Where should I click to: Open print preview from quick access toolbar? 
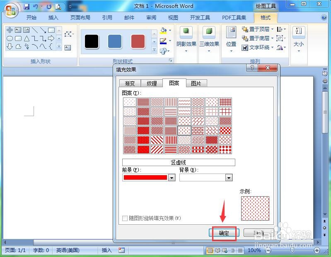[58, 7]
